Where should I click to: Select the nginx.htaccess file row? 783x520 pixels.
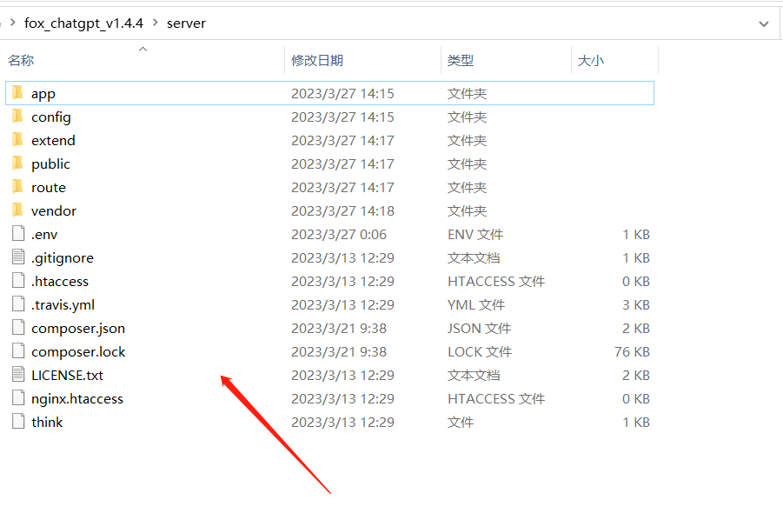point(77,398)
